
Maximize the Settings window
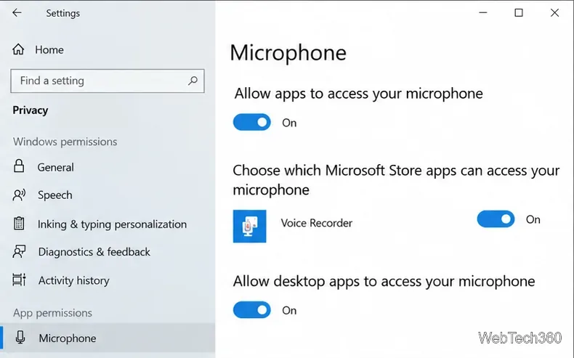pos(519,13)
